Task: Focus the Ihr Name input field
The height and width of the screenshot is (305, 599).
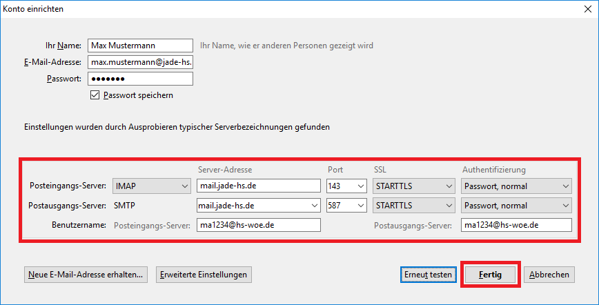Action: 140,46
